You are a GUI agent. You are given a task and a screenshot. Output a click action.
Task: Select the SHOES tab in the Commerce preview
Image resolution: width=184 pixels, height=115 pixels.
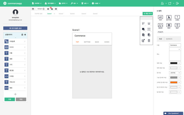(107, 42)
